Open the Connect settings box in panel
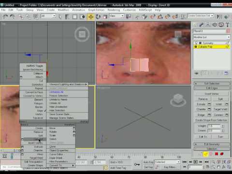The width and height of the screenshot is (232, 174). [x=227, y=115]
